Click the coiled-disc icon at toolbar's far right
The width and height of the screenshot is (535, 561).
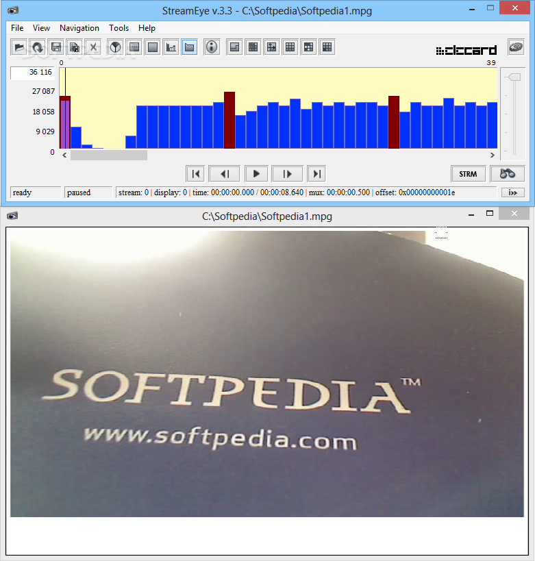click(516, 47)
